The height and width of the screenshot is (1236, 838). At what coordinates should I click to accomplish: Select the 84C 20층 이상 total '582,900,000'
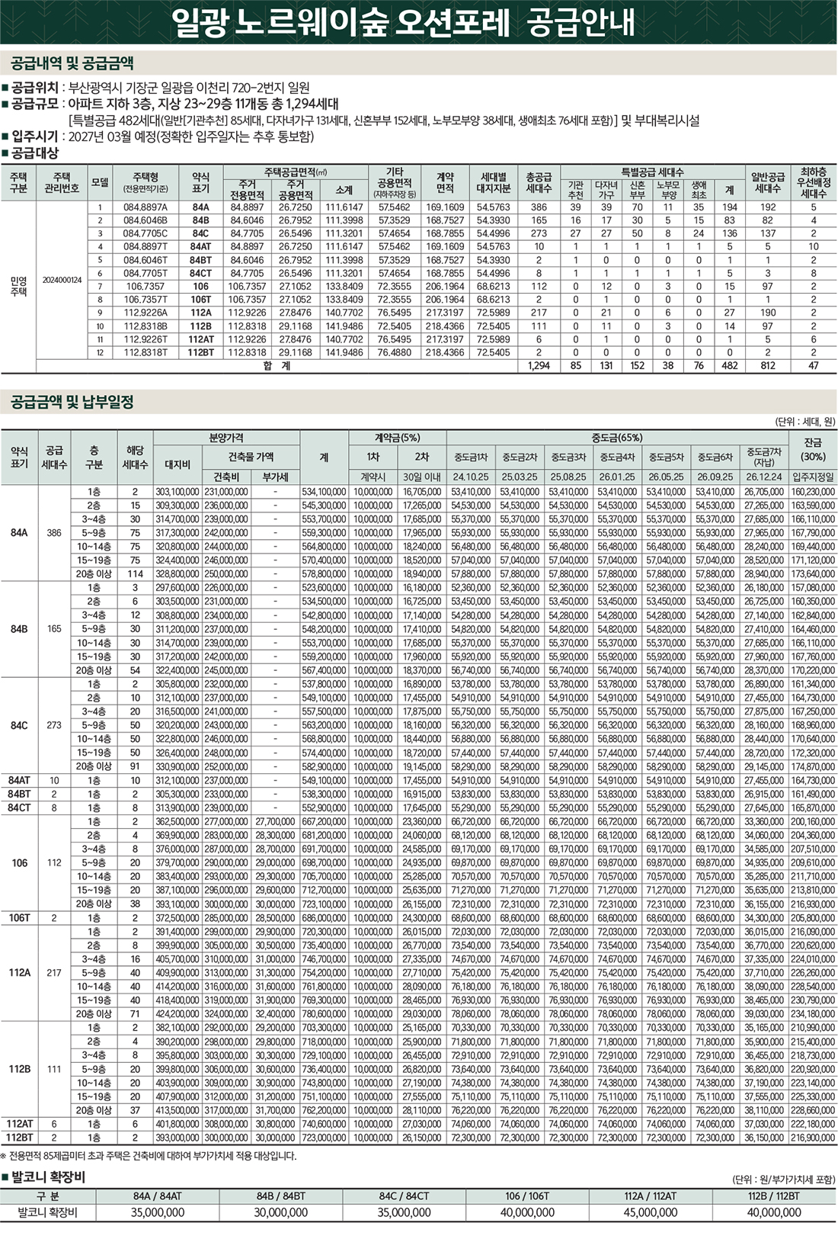(324, 766)
